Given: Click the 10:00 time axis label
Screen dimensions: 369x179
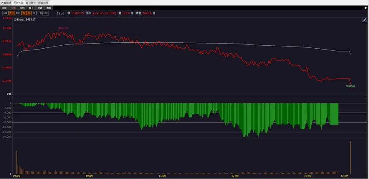Looking at the screenshot, I should (89, 176).
